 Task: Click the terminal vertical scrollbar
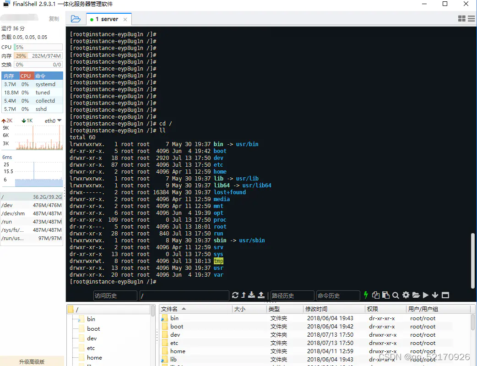tap(472, 261)
